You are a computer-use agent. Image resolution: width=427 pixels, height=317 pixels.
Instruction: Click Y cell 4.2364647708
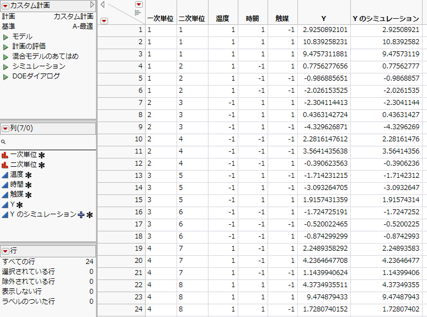pos(325,261)
